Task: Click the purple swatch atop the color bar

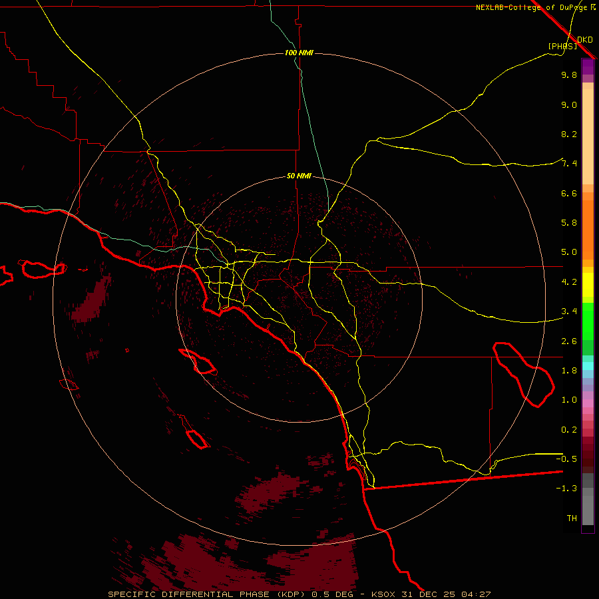Action: [588, 67]
